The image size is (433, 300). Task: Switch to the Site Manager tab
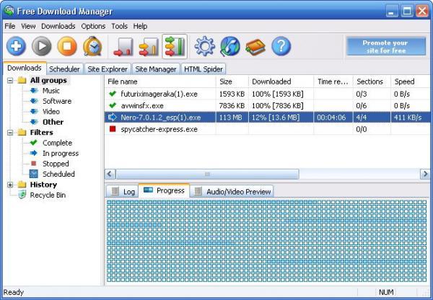(156, 69)
